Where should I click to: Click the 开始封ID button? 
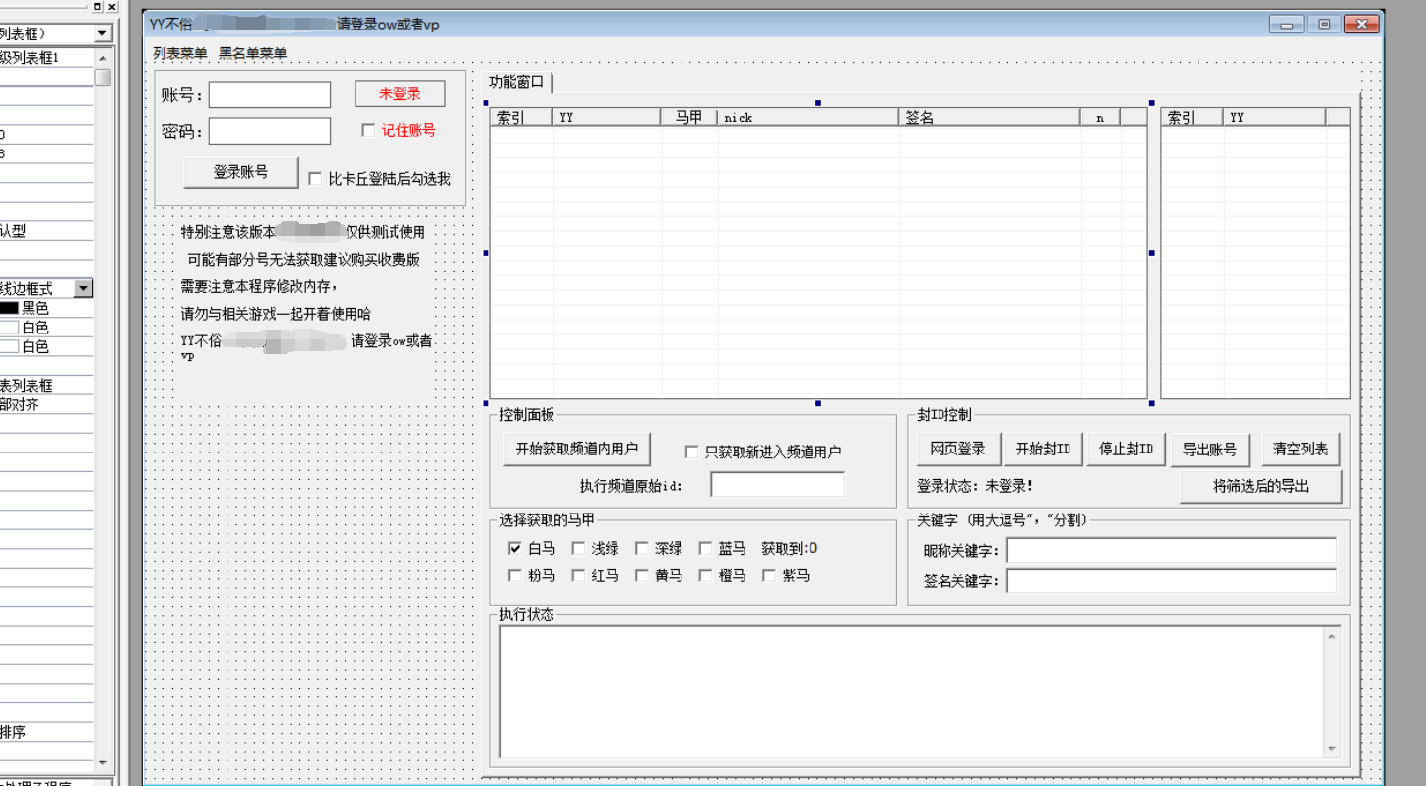coord(1043,450)
